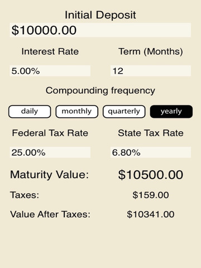Select monthly compounding frequency

[76, 112]
